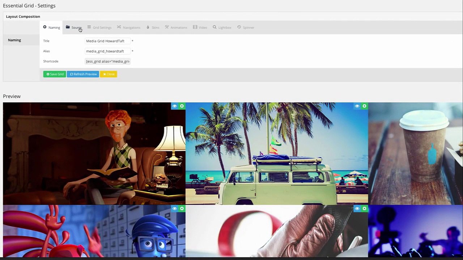Select the purple-lit stage thumbnail
This screenshot has width=463, height=260.
pos(416,231)
